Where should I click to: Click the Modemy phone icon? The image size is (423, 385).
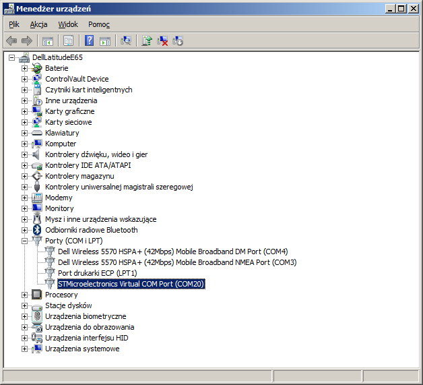click(37, 198)
